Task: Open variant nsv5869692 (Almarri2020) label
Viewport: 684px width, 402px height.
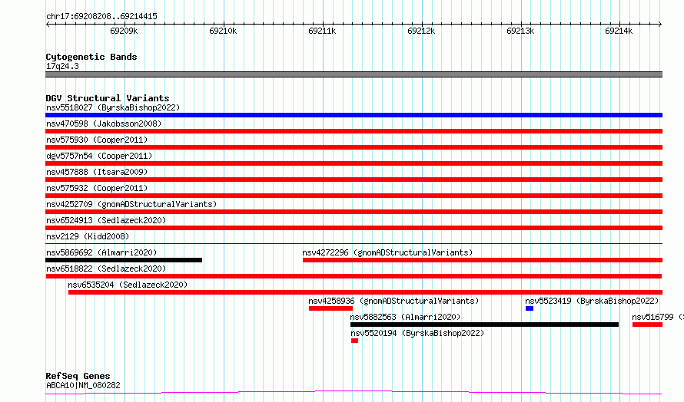Action: (x=101, y=252)
